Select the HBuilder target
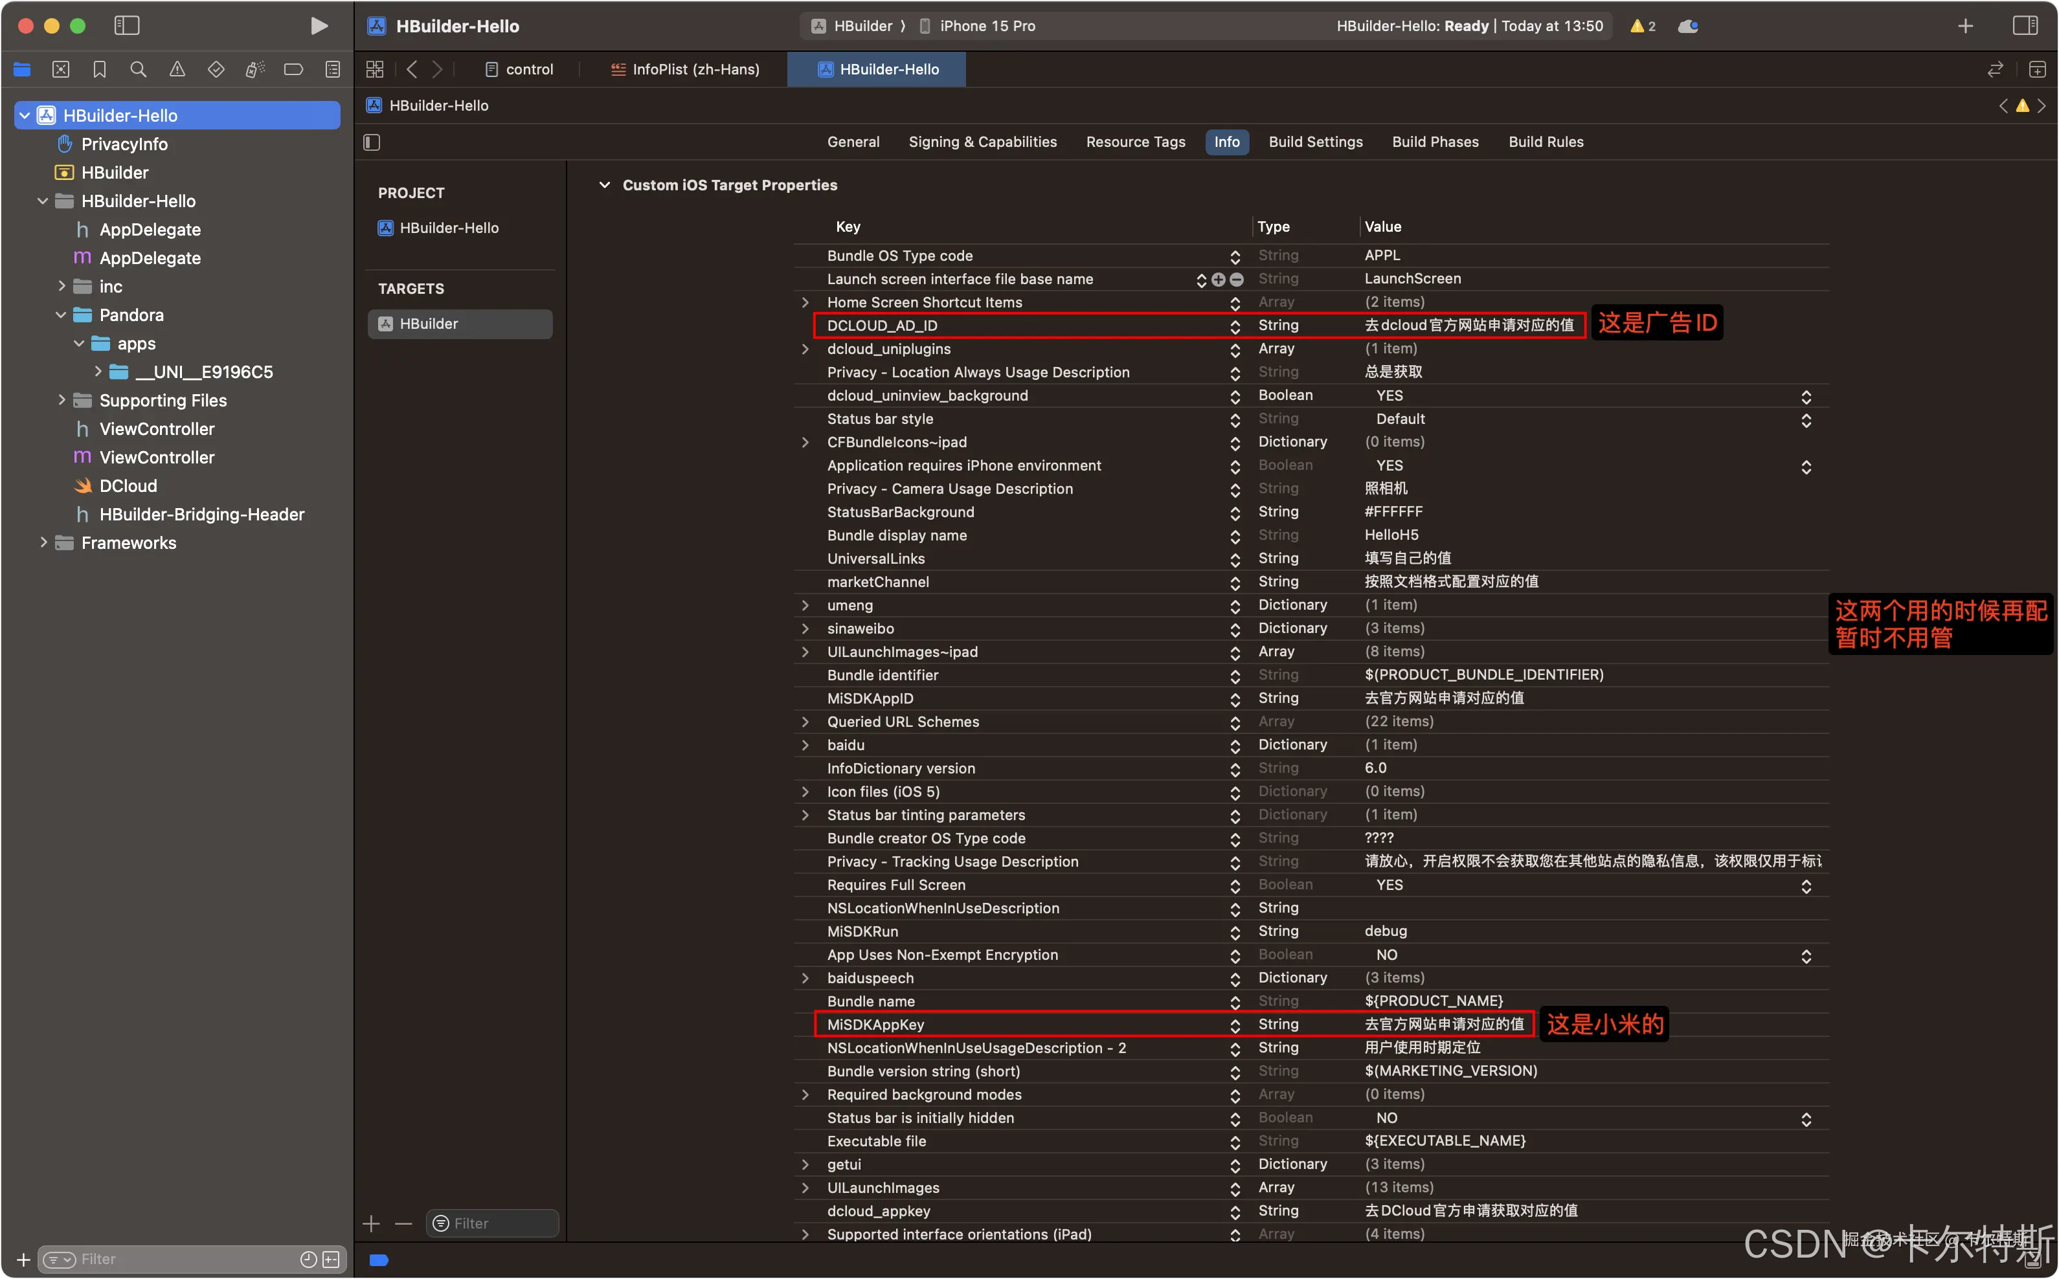The image size is (2059, 1279). tap(459, 324)
